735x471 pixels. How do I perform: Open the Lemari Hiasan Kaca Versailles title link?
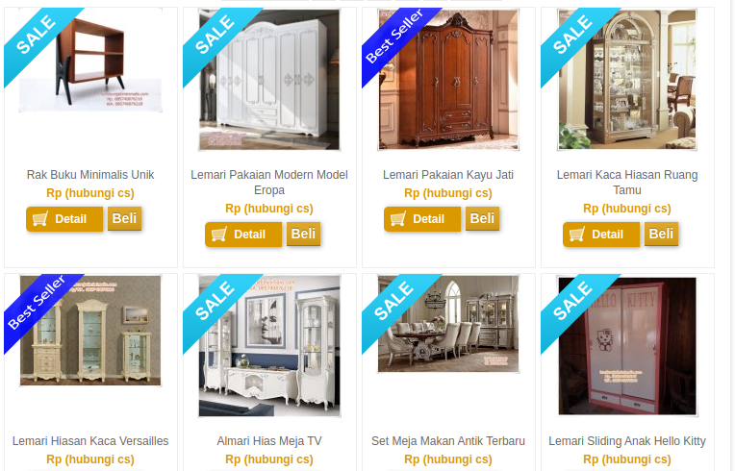click(90, 441)
